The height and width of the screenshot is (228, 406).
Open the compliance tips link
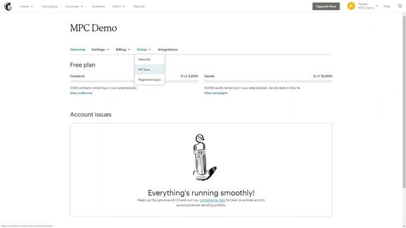pos(213,200)
